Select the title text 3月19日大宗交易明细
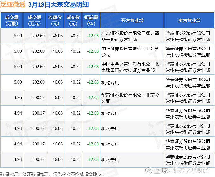 pos(58,4)
